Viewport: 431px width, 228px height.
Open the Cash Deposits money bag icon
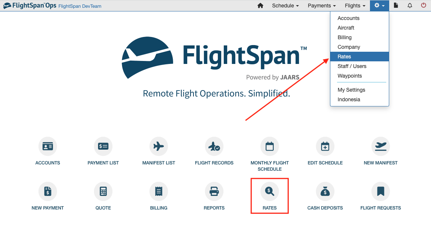pyautogui.click(x=325, y=191)
